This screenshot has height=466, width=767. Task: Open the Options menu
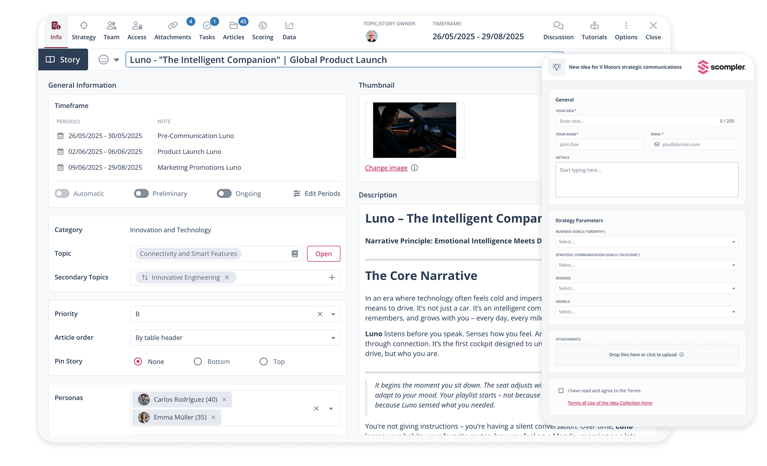[x=626, y=30]
